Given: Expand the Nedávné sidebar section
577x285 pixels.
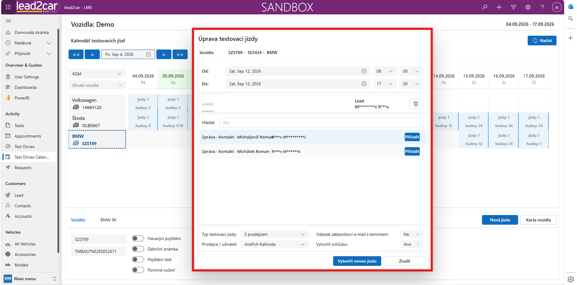Looking at the screenshot, I should (x=49, y=43).
